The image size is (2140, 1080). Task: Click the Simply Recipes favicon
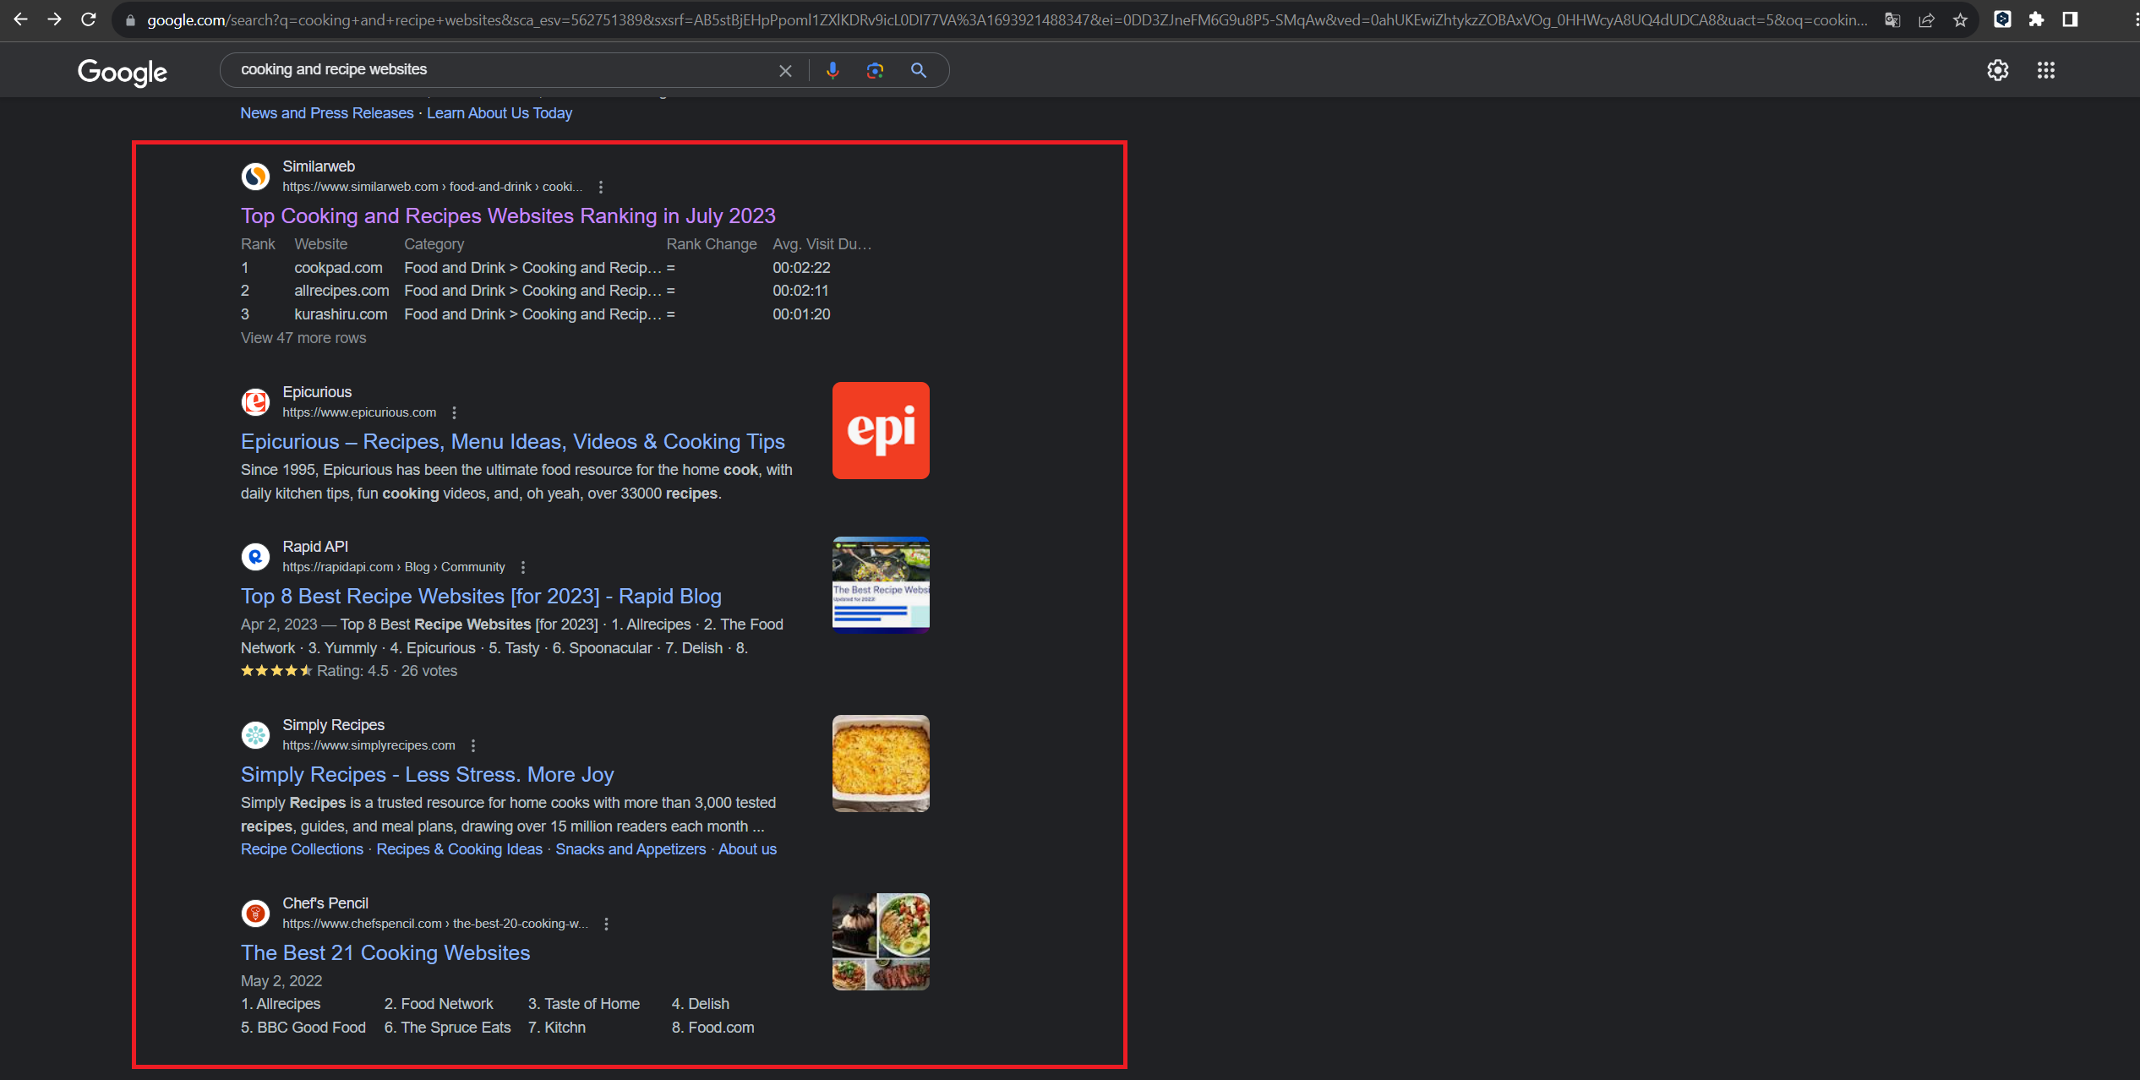(255, 735)
